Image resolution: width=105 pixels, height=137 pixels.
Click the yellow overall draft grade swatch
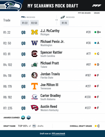(x=96, y=126)
